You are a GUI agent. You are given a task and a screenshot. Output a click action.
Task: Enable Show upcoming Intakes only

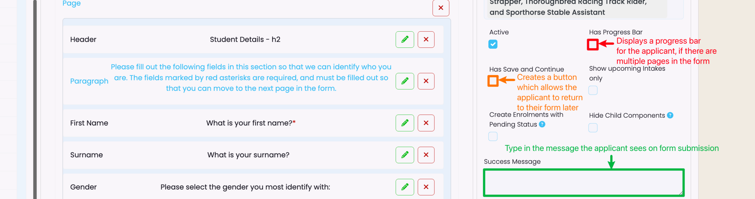pos(593,90)
